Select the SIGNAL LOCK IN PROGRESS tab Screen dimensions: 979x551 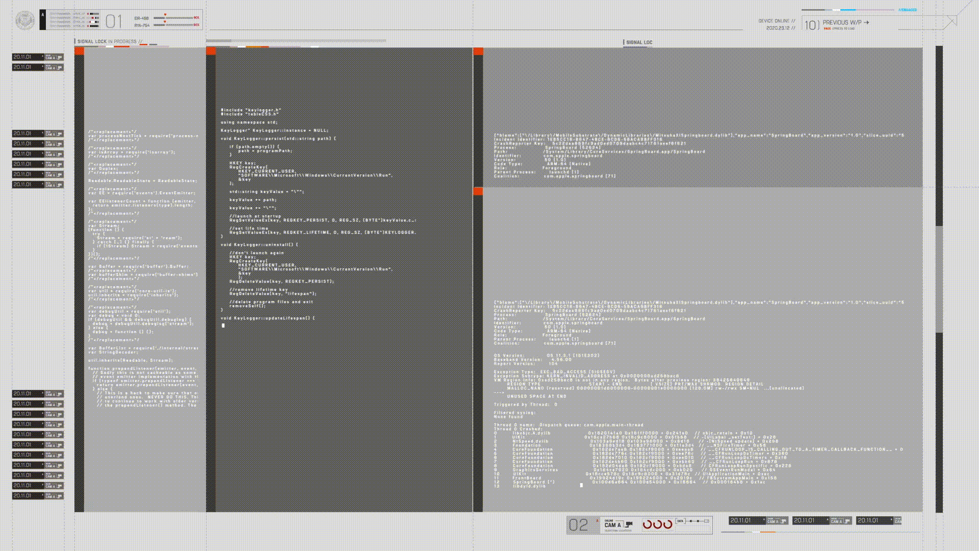109,41
